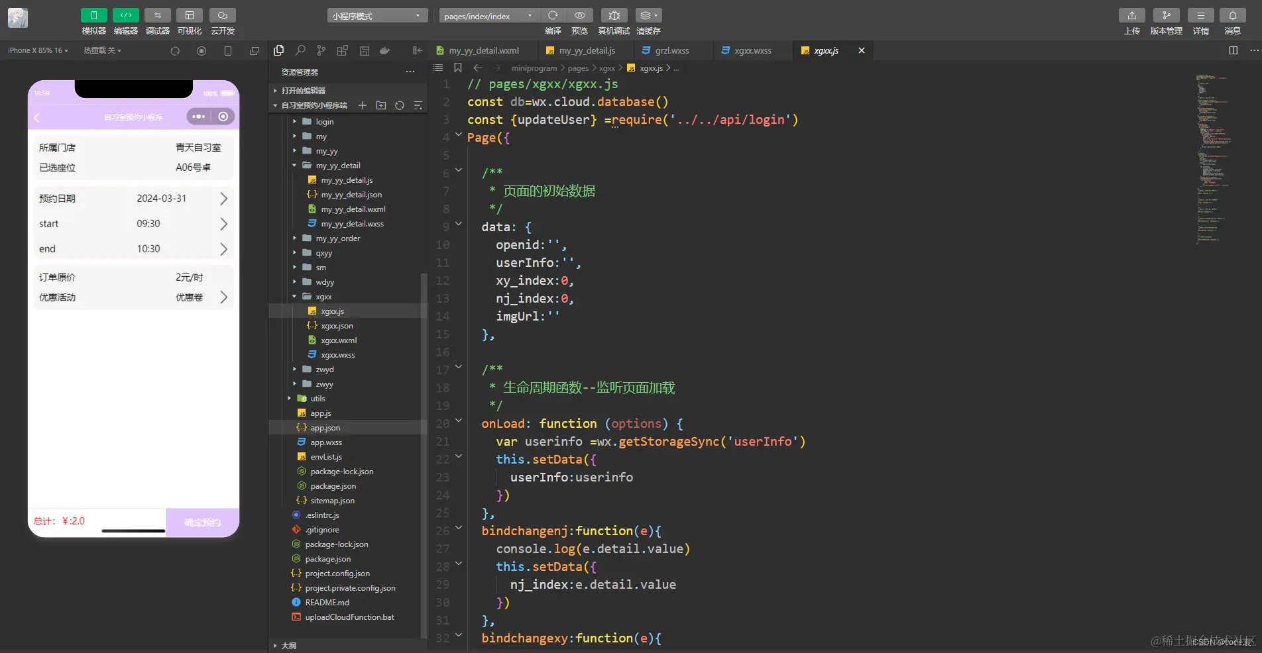Switch to xgxx.wxss tab

(752, 50)
